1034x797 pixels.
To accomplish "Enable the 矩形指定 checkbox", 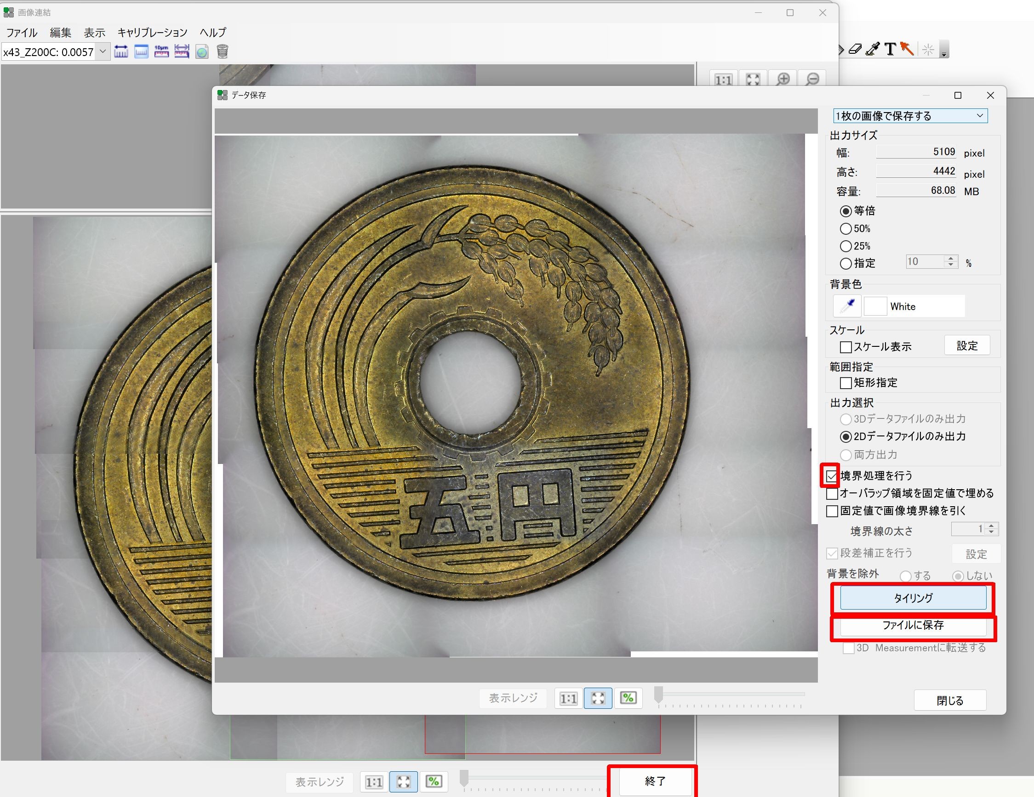I will pyautogui.click(x=846, y=383).
